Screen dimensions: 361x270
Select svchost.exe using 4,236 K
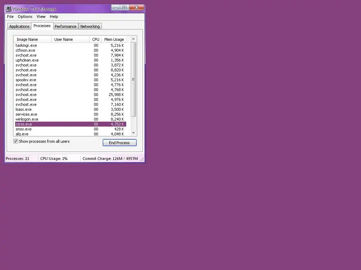71,75
